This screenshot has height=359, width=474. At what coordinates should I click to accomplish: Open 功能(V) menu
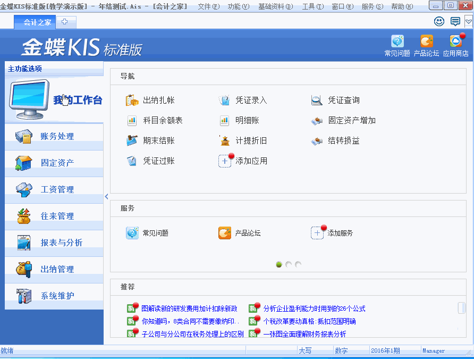[x=239, y=6]
